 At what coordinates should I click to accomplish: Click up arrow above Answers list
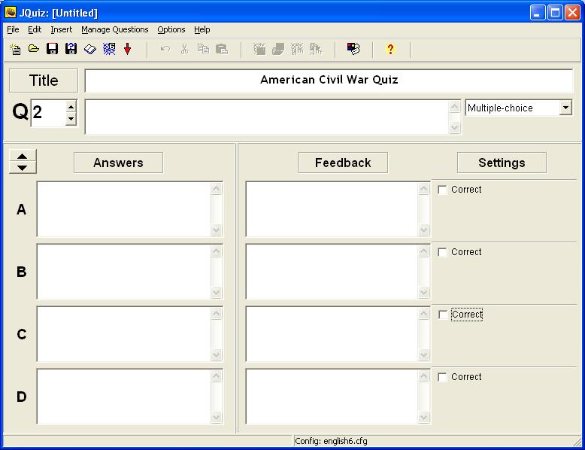(23, 156)
